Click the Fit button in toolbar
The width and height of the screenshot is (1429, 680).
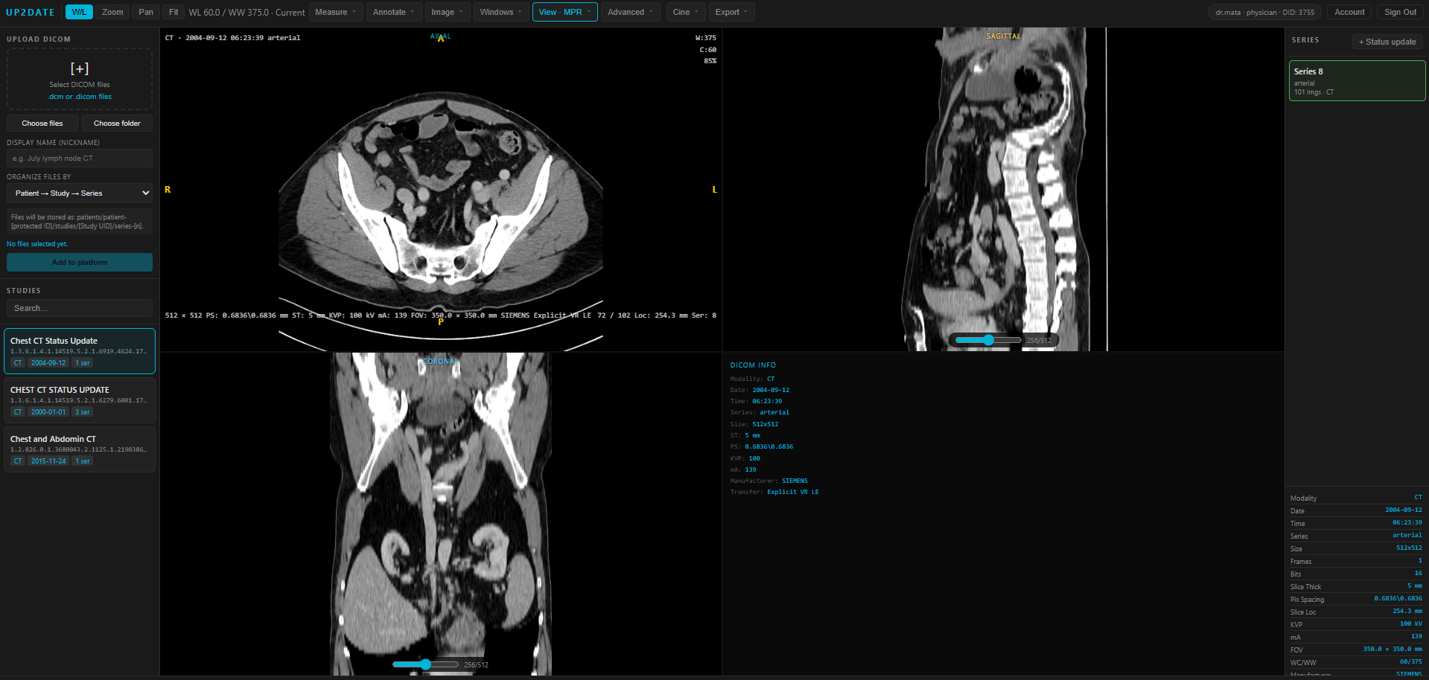pyautogui.click(x=174, y=12)
